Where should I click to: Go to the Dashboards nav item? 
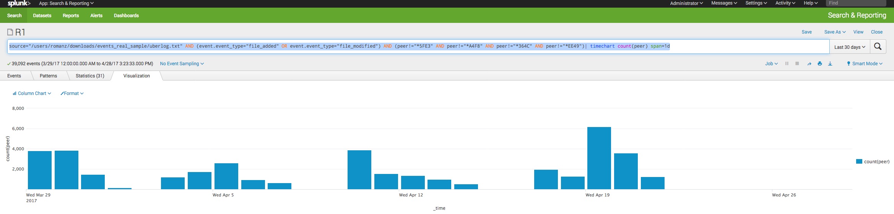tap(126, 16)
